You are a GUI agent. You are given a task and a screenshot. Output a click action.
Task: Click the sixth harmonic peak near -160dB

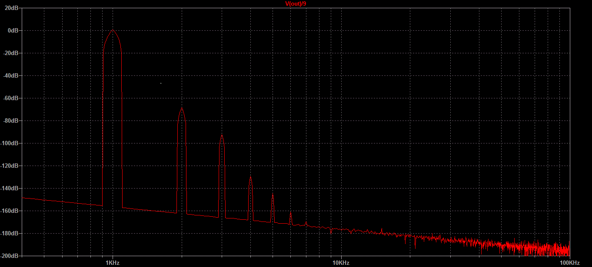[x=290, y=212]
